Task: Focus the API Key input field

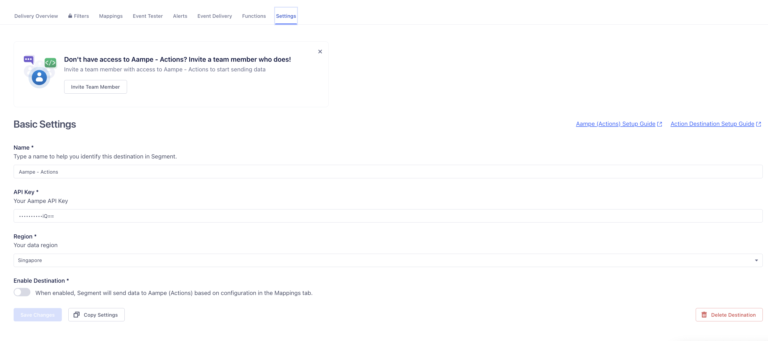Action: pos(388,216)
